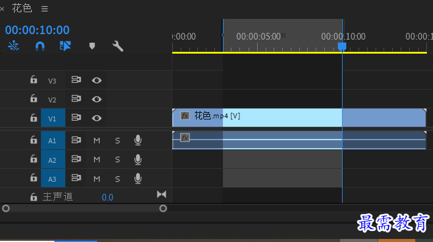The width and height of the screenshot is (433, 242).
Task: Select the 花色.mp4 [V] clip
Action: [299, 118]
